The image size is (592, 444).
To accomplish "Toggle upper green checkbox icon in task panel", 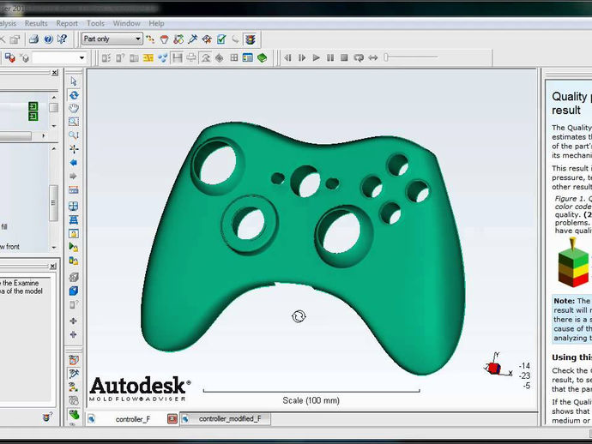I will tap(33, 106).
